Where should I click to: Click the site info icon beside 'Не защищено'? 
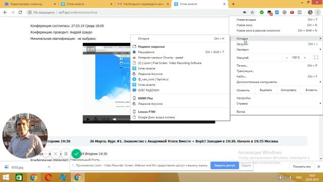(x=30, y=12)
